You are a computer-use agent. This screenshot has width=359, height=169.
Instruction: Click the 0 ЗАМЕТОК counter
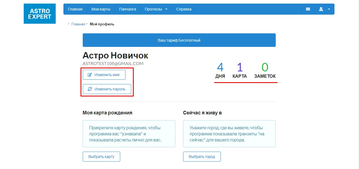(265, 71)
